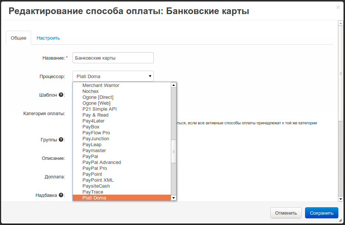345x225 pixels.
Task: Click the dropdown list scrollbar thumb
Action: (x=174, y=151)
